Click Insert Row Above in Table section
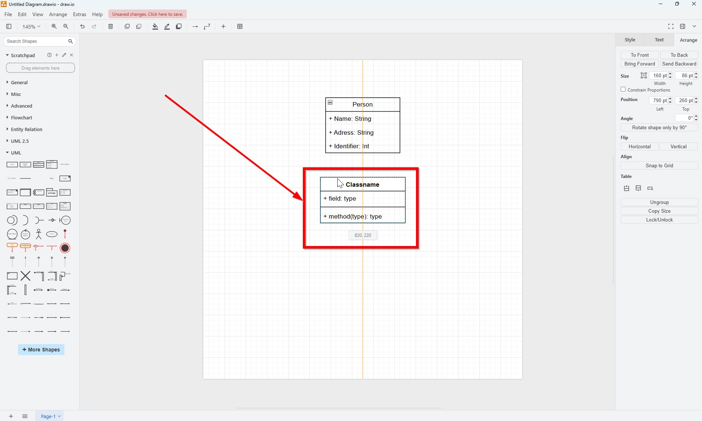702x421 pixels. tap(626, 188)
